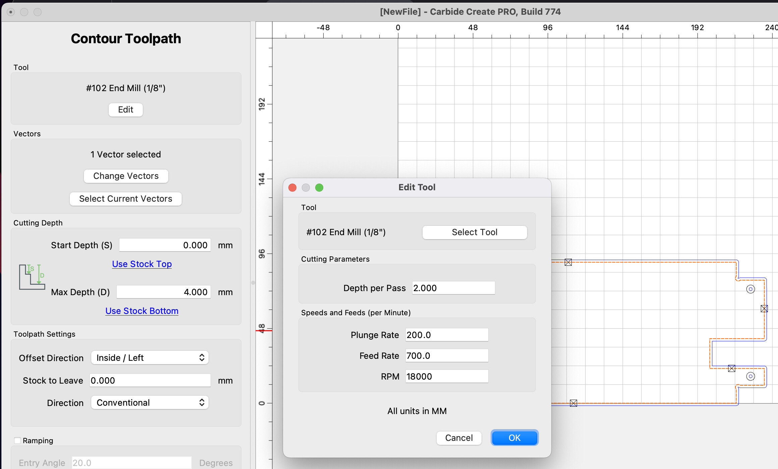
Task: Click the node marker near lower notch
Action: click(732, 368)
